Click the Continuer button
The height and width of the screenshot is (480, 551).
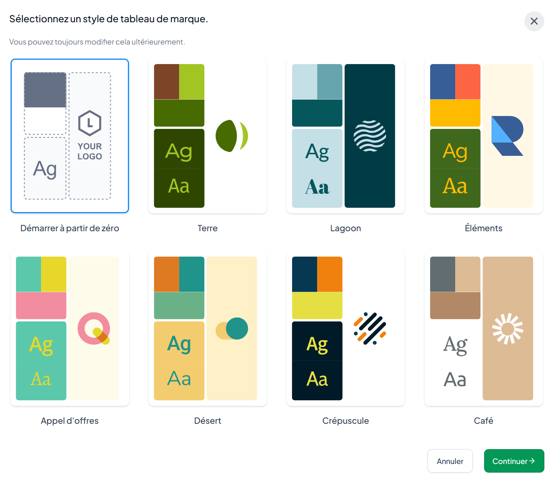514,461
